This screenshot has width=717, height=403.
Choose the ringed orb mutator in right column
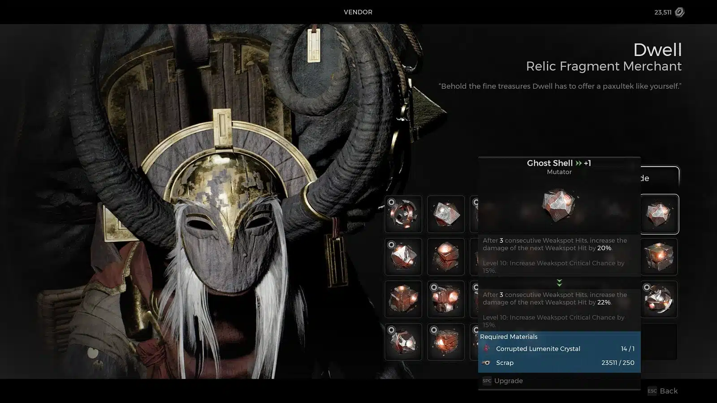659,299
